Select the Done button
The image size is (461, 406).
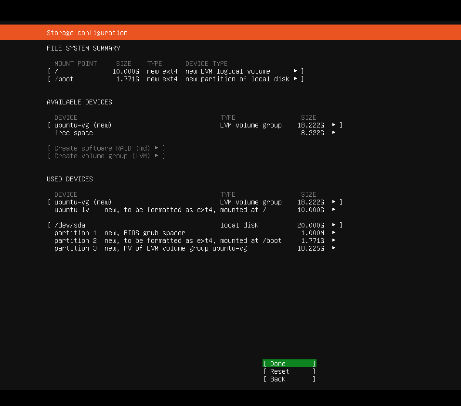290,364
